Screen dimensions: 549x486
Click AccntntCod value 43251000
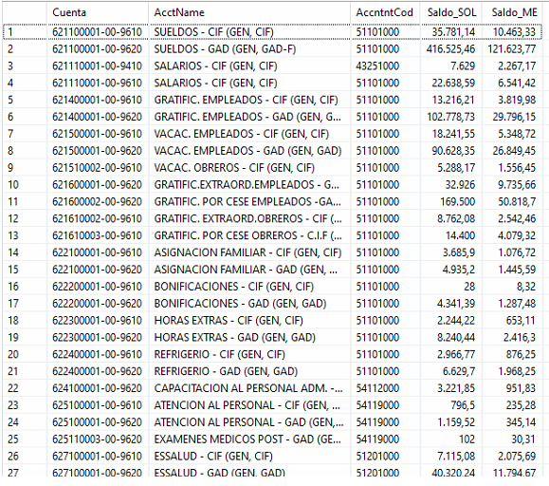click(x=386, y=65)
